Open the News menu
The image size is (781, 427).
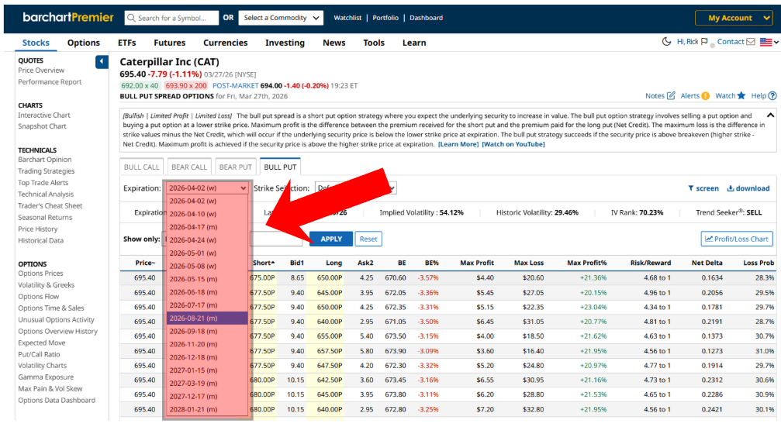click(x=333, y=43)
